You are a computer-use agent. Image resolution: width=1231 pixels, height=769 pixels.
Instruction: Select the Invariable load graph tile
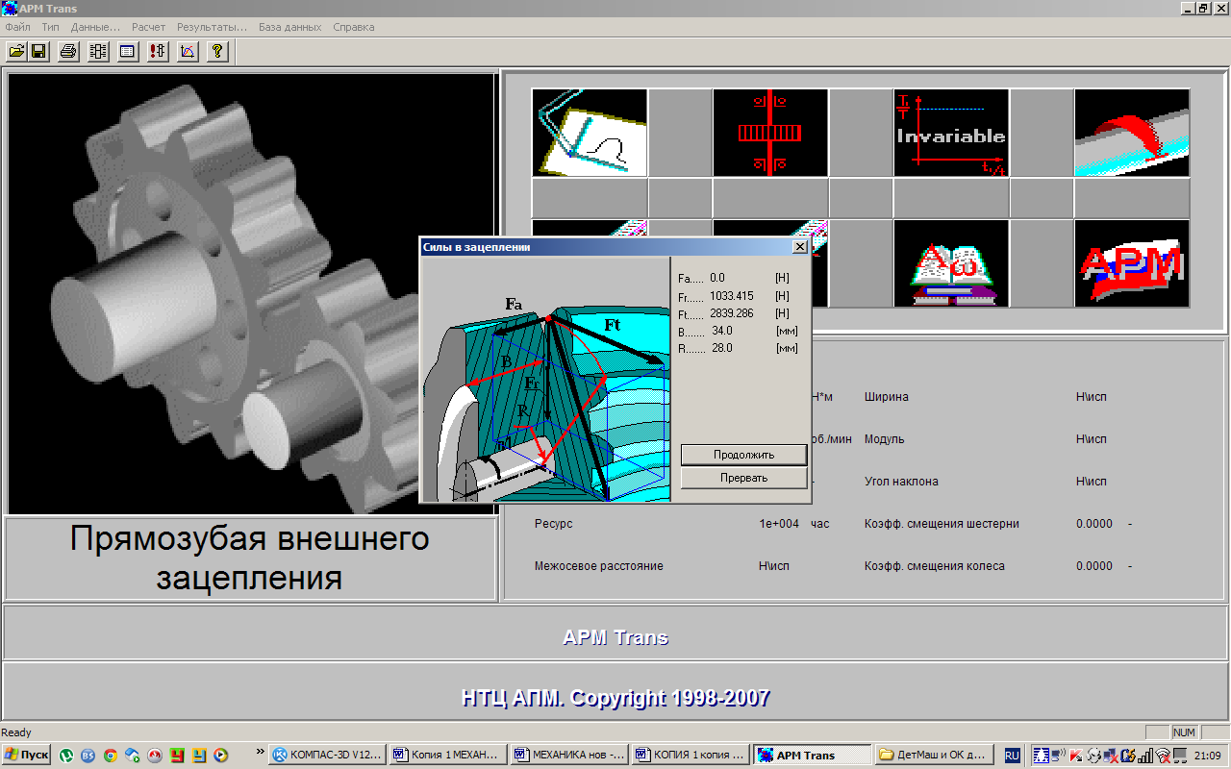coord(951,133)
